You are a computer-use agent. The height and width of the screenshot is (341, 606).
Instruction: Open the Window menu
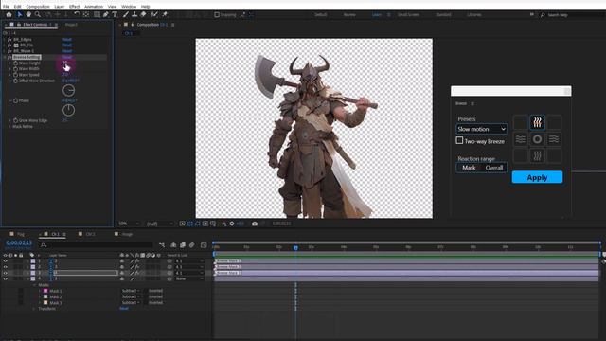pos(129,7)
